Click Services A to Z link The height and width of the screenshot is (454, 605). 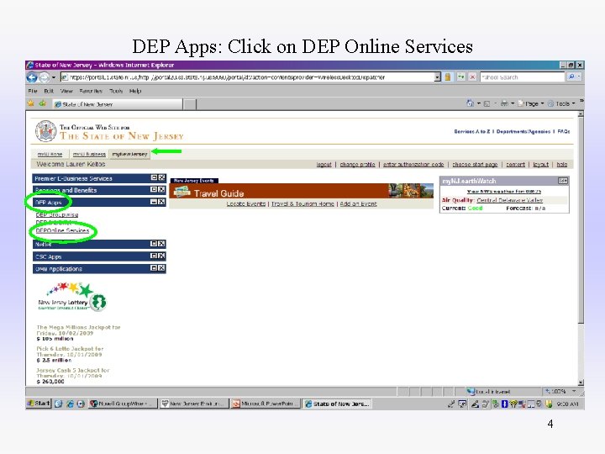(472, 131)
